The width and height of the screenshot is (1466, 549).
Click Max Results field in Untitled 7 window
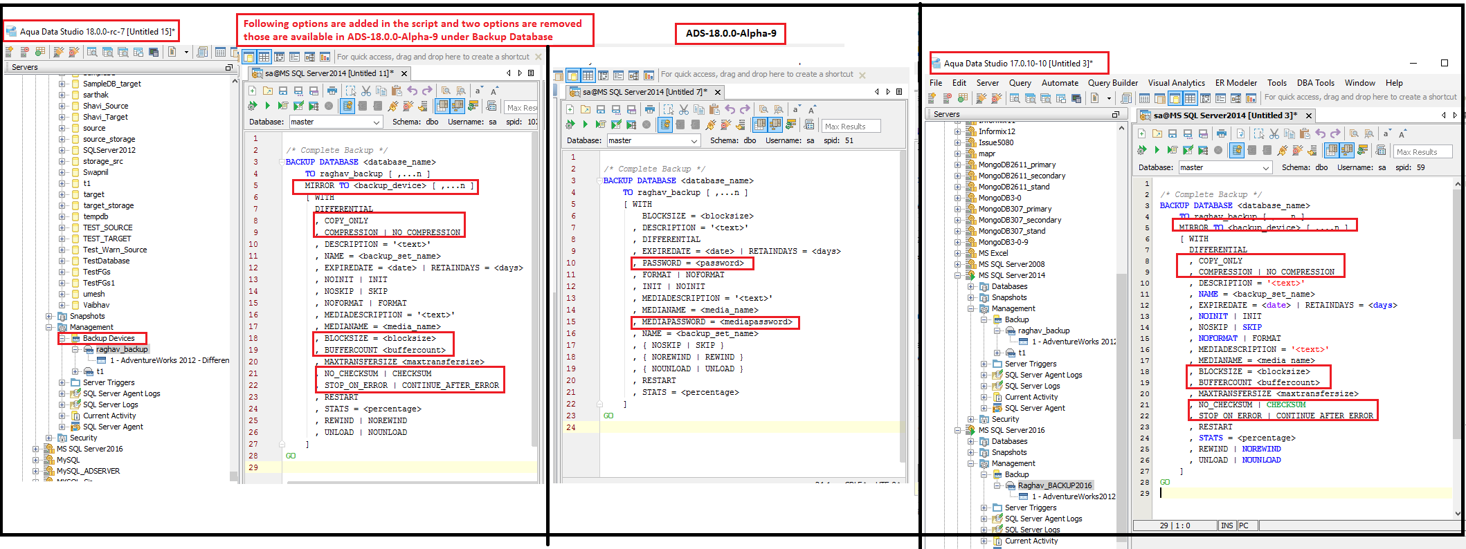click(x=851, y=126)
